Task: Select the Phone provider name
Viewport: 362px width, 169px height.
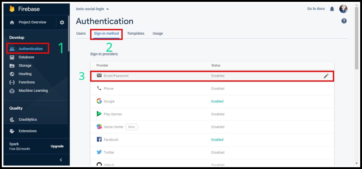Action: (x=108, y=88)
